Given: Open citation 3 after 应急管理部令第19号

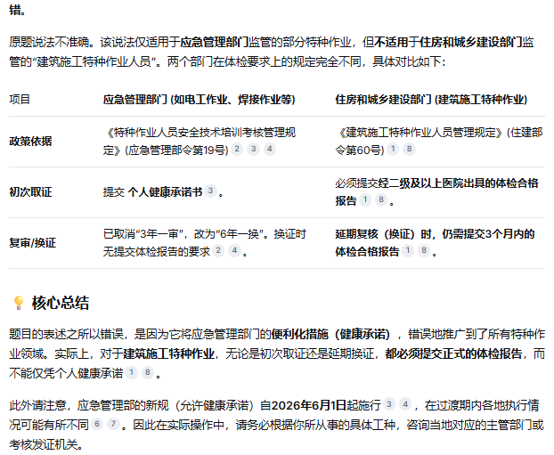Looking at the screenshot, I should pos(253,149).
